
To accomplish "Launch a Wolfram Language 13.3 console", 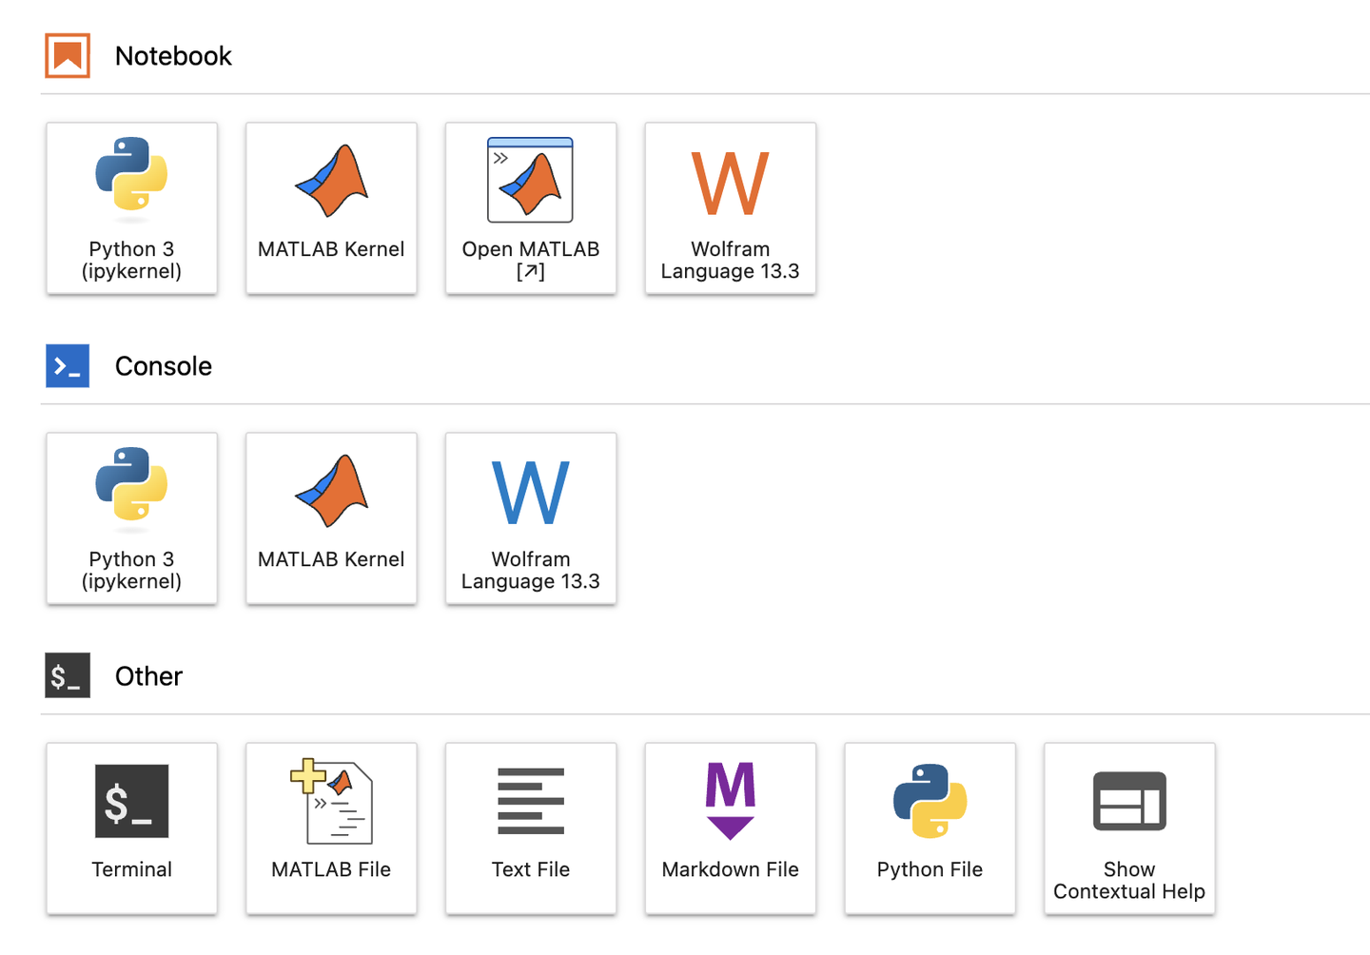I will click(531, 518).
